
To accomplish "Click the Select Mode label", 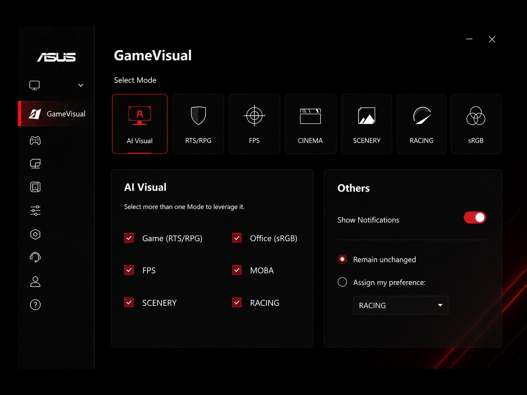I will [x=135, y=80].
